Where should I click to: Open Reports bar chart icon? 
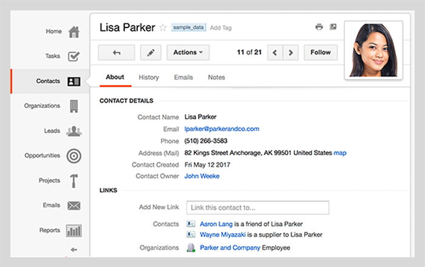click(73, 231)
